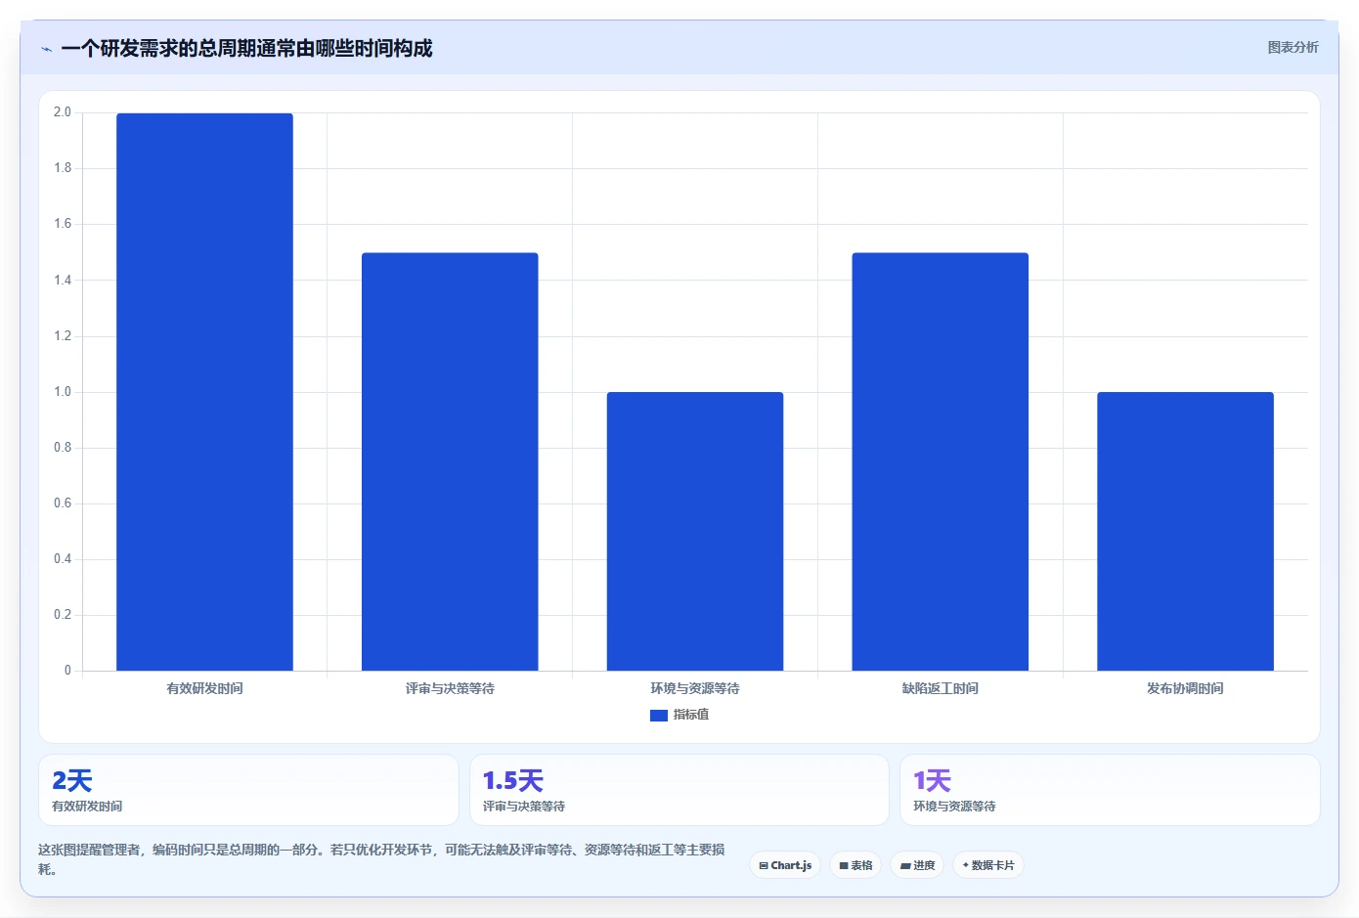Viewport: 1359px width, 918px height.
Task: Click the description paragraph starting 这张图提醒管理者
Action: tap(381, 859)
